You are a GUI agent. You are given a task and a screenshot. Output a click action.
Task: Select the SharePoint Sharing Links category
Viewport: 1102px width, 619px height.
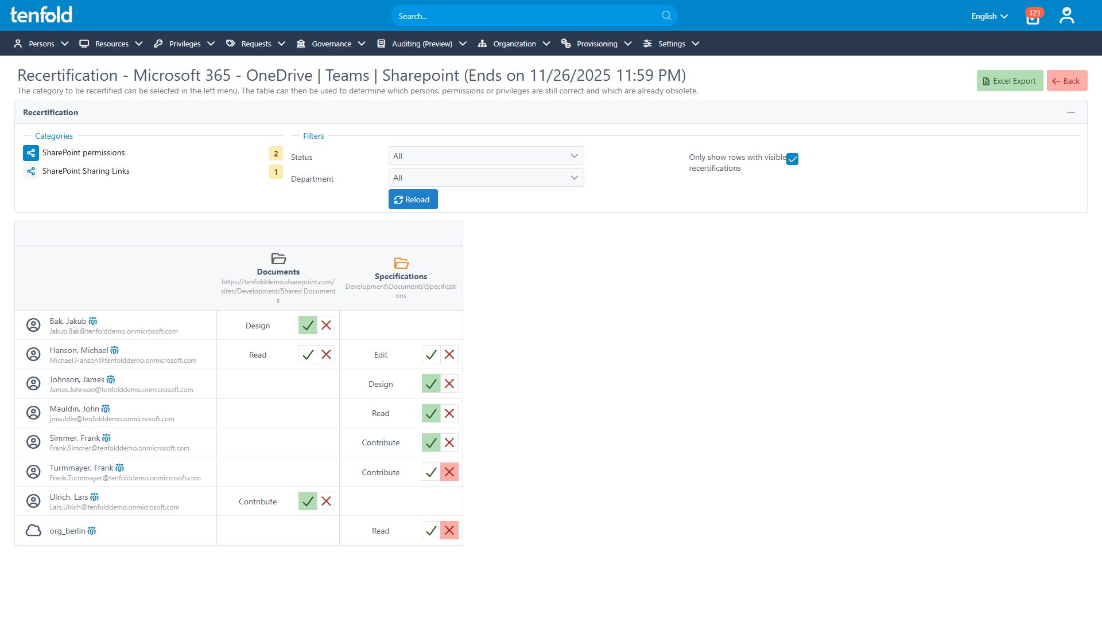[87, 171]
